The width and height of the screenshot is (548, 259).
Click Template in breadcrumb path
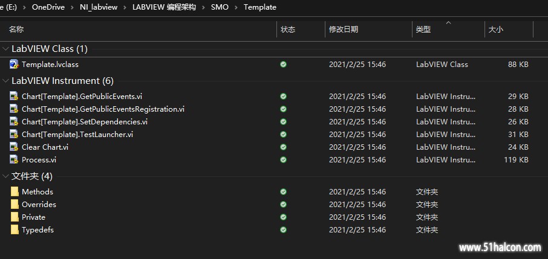point(260,7)
